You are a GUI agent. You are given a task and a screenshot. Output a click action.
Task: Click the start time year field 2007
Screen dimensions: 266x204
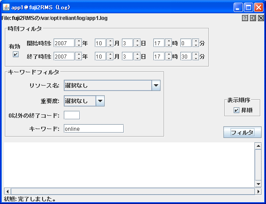tap(64, 43)
